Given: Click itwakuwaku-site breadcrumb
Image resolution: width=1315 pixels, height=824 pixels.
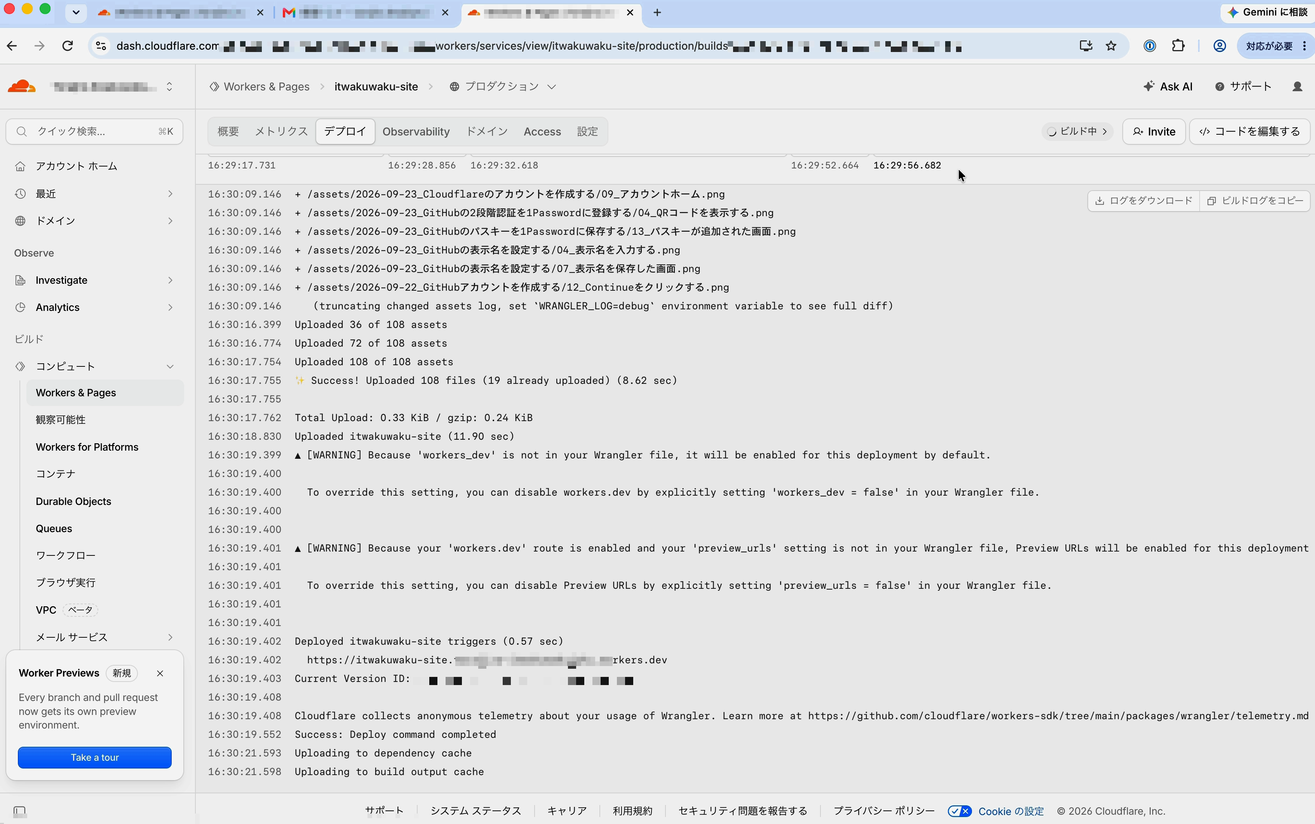Looking at the screenshot, I should coord(376,87).
